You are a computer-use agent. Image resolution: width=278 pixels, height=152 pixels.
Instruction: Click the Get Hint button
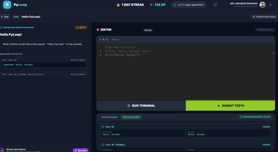coord(80,150)
